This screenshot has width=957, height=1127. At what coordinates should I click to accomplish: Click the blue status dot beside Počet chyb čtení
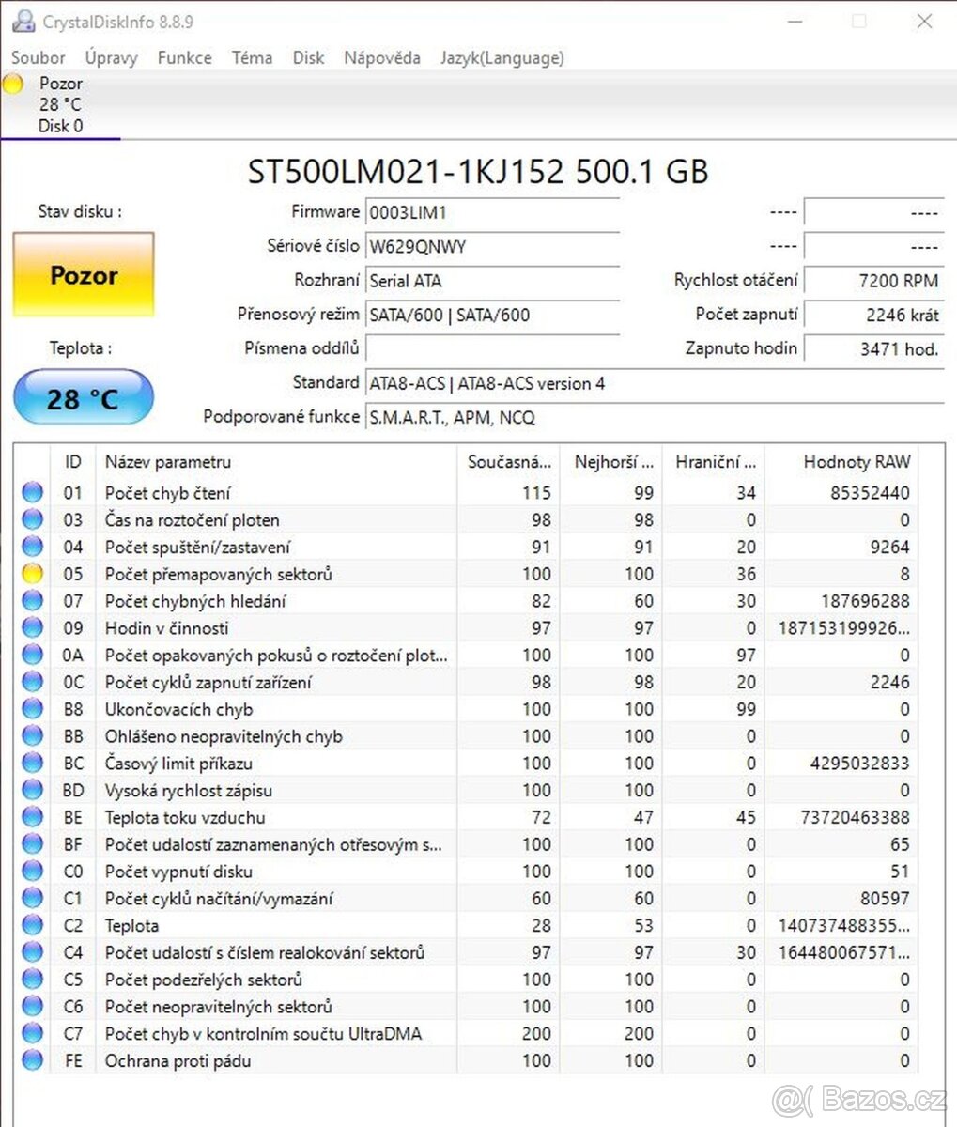coord(32,491)
